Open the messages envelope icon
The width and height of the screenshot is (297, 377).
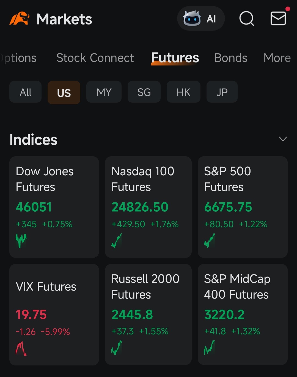click(278, 18)
